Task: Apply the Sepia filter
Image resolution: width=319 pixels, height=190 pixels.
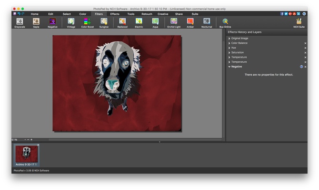Action: click(x=36, y=23)
